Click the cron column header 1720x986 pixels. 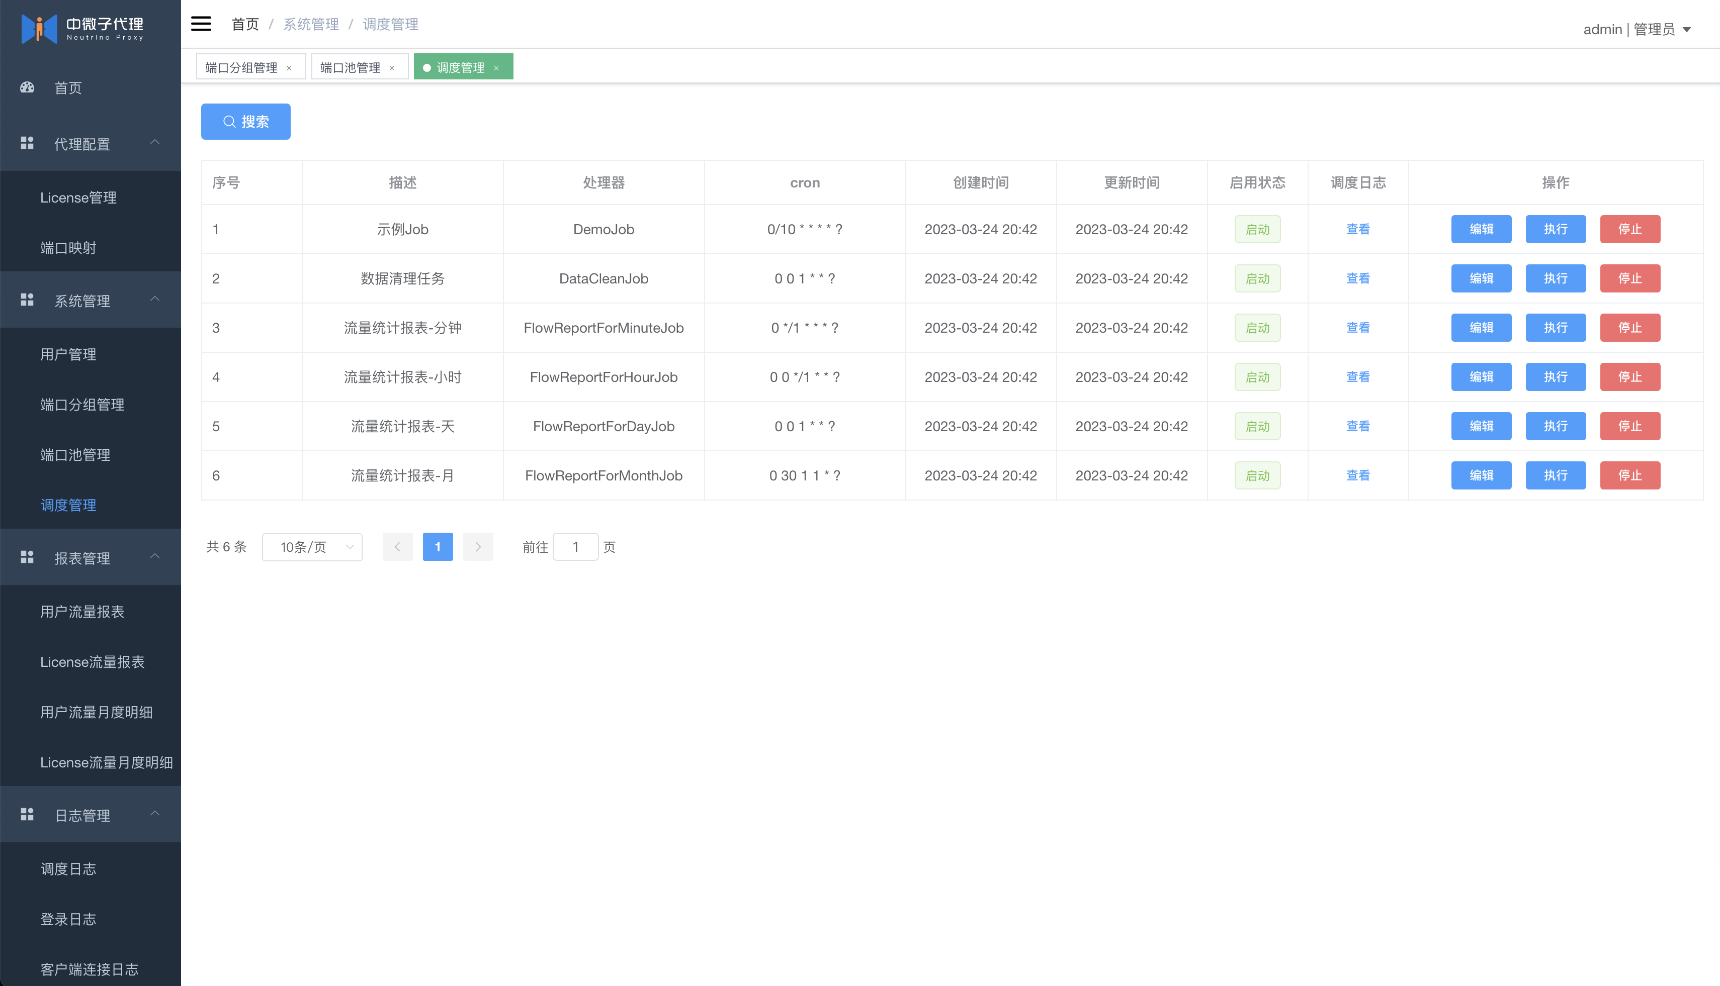[805, 183]
